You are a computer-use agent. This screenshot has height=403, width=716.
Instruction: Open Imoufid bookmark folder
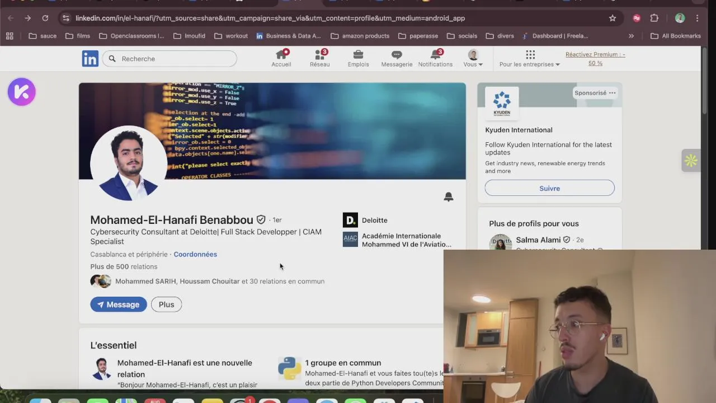pos(189,36)
